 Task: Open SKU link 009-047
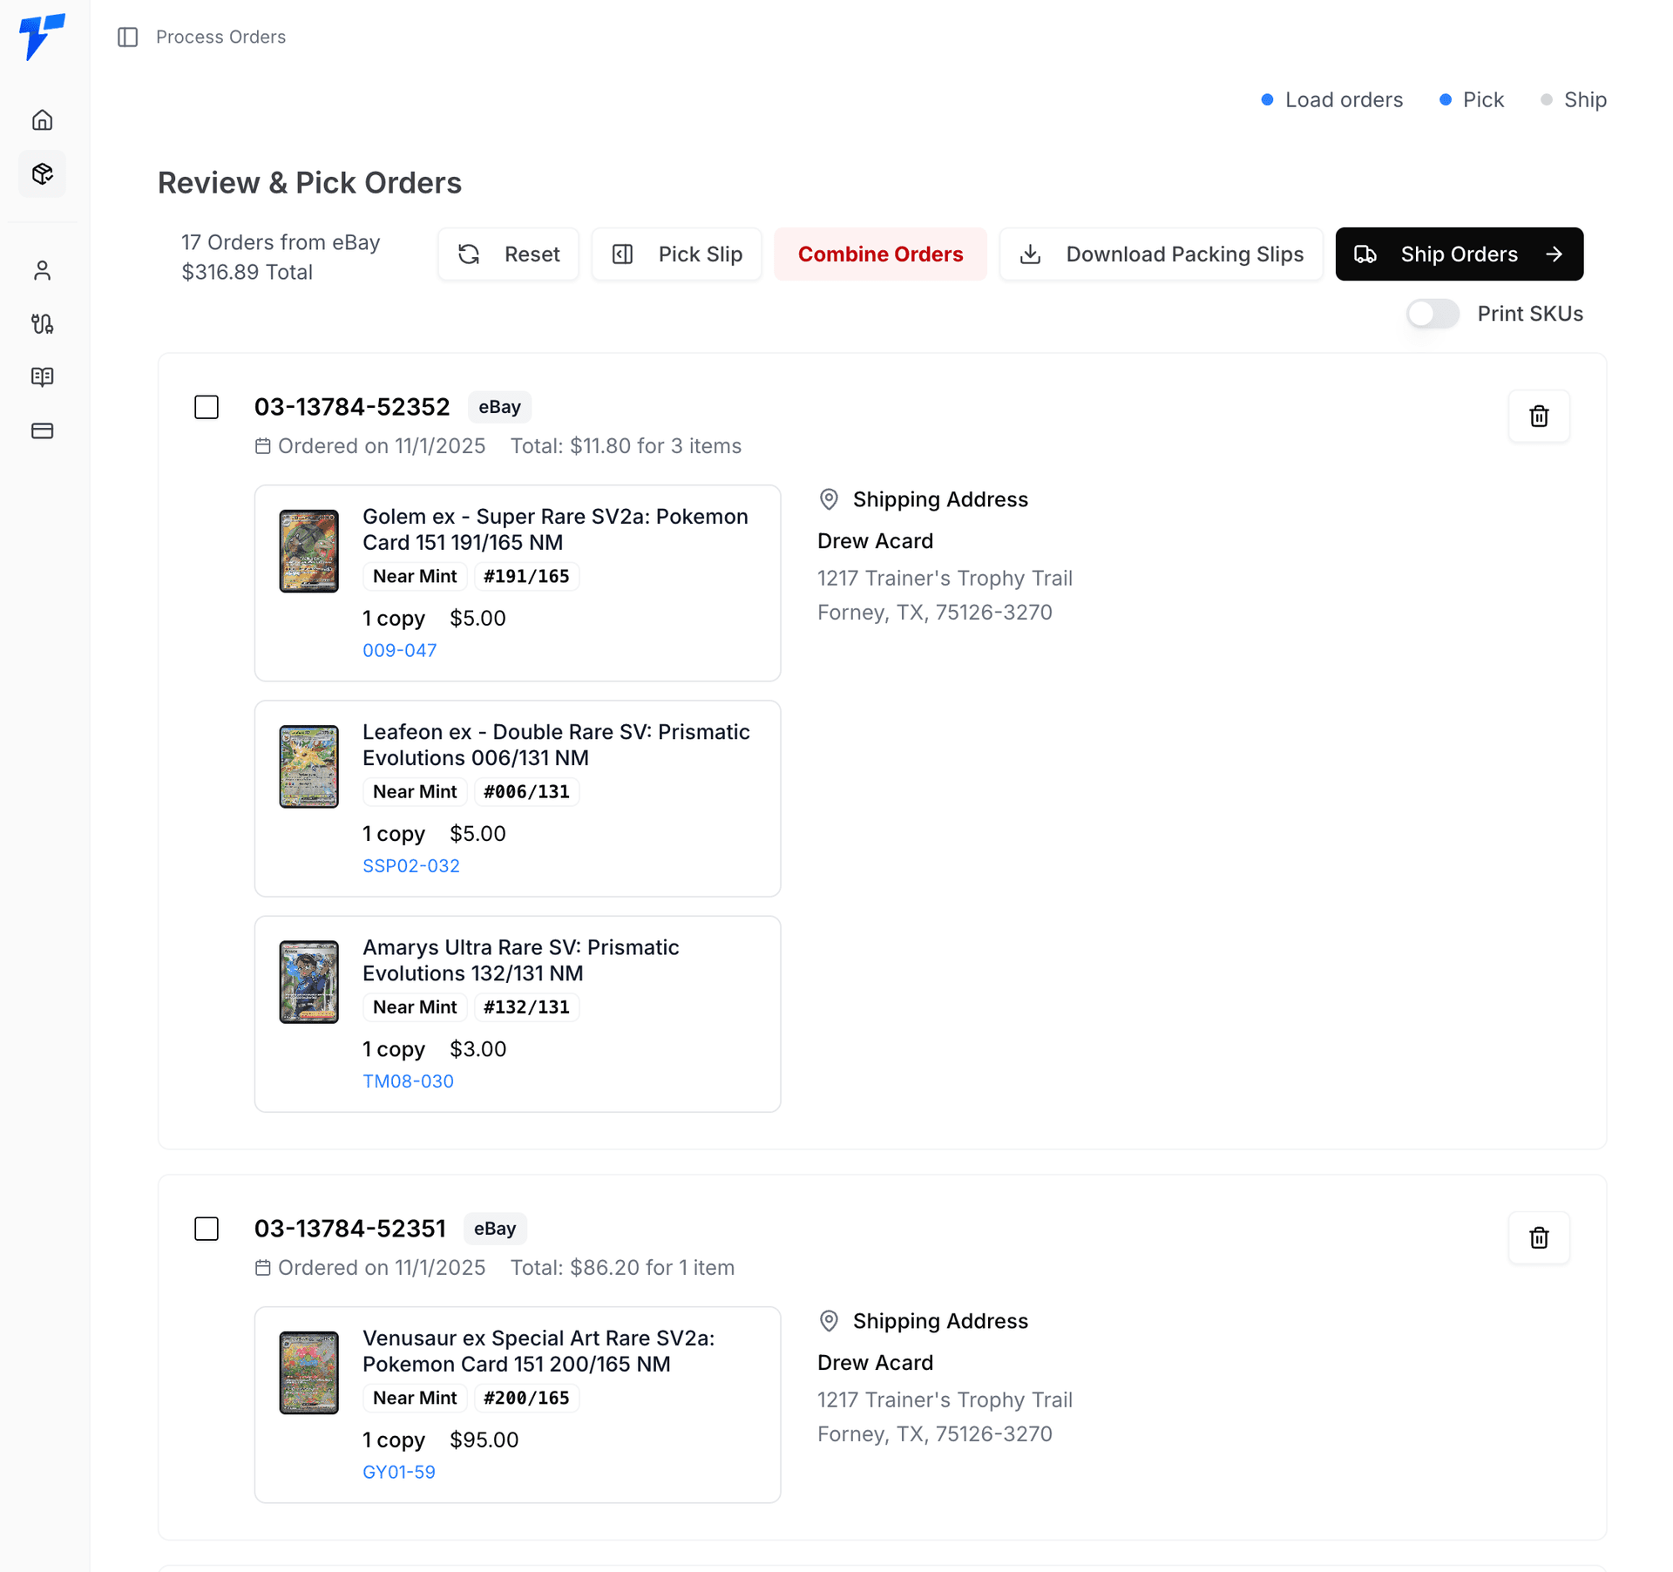[x=400, y=649]
